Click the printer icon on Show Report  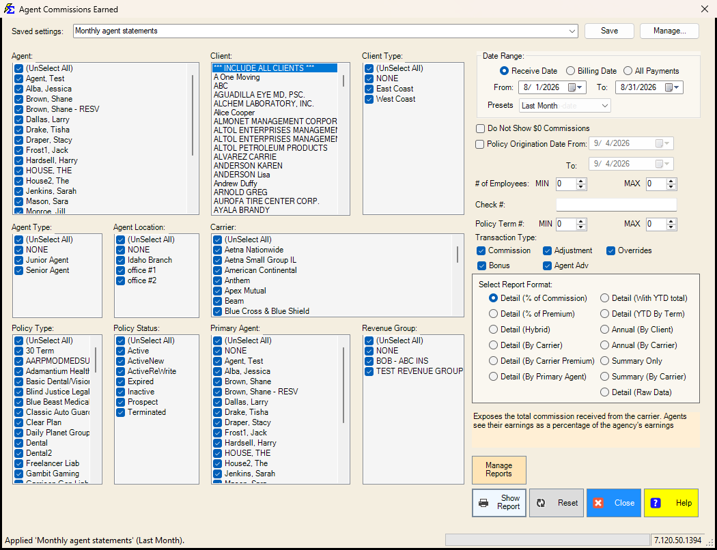(483, 503)
